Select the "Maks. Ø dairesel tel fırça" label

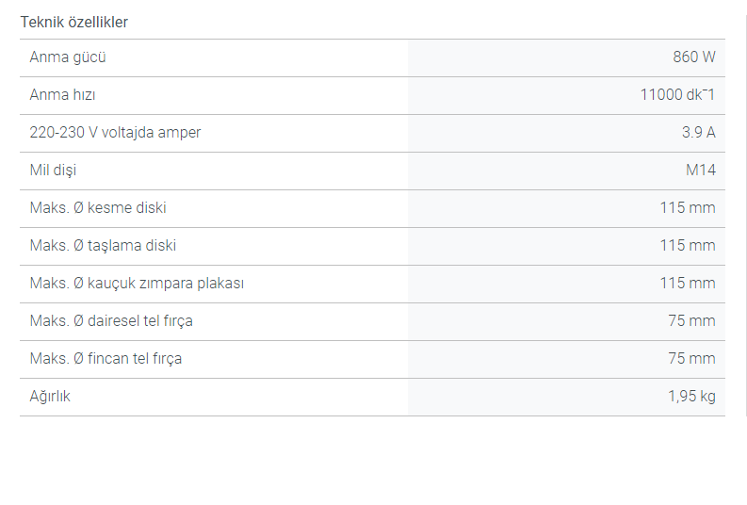[x=111, y=321]
